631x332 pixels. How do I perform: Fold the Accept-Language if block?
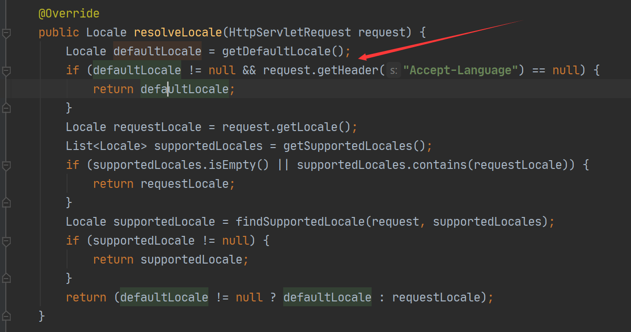[6, 71]
